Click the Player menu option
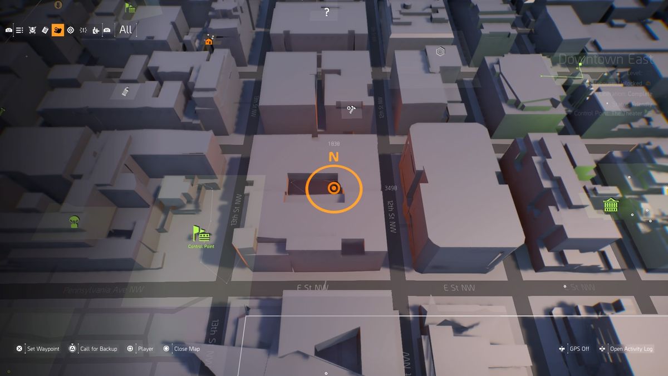This screenshot has width=668, height=376. 146,349
